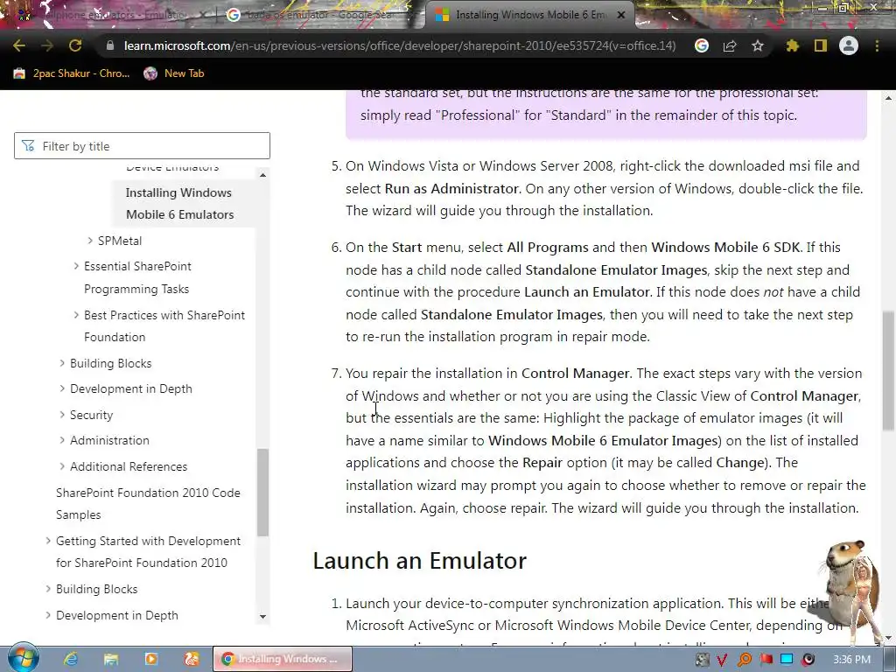Expand the Security node
Viewport: 896px width, 672px height.
point(62,414)
